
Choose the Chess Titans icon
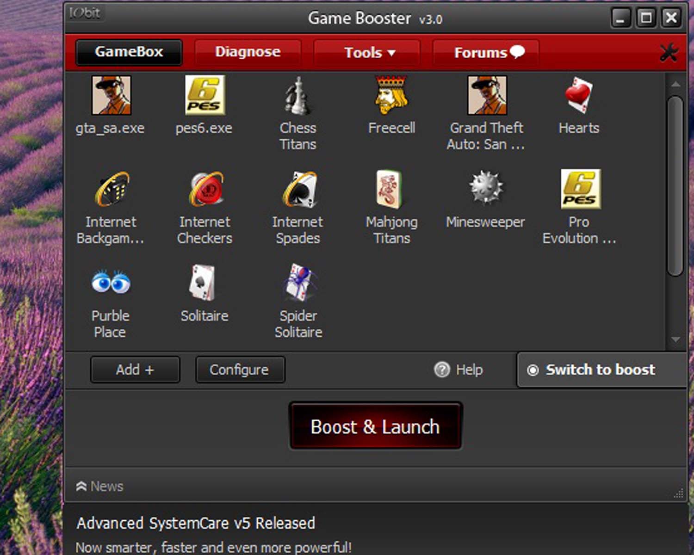(298, 95)
